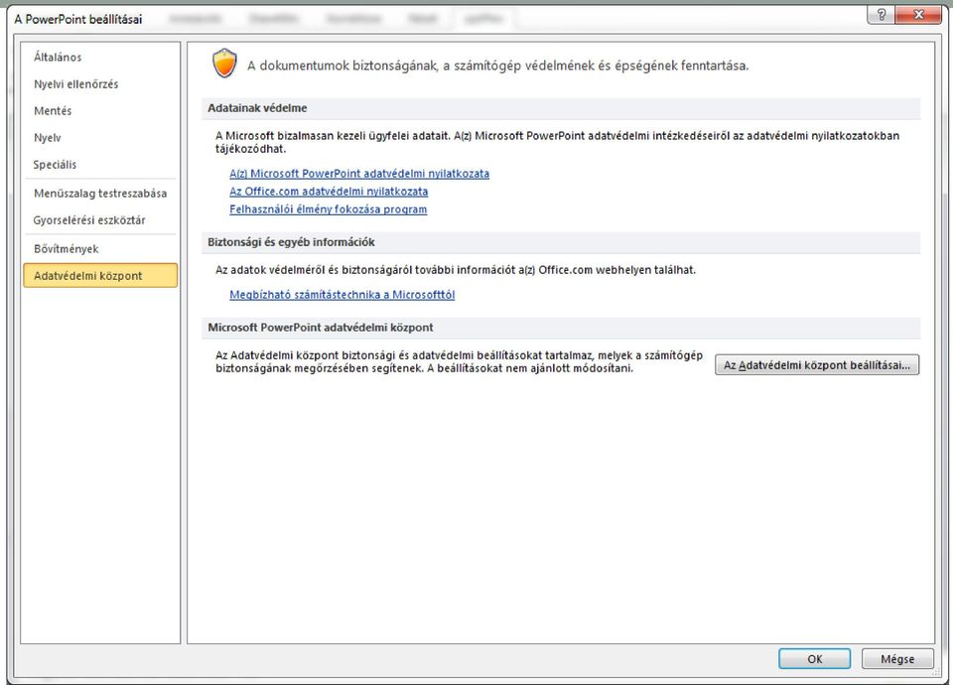Click the Az Adatvédelmi központ biztonsági description text
953x685 pixels.
click(459, 361)
